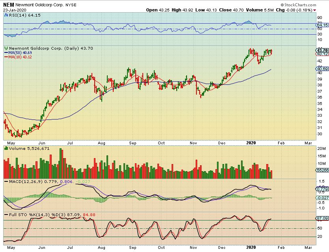Click the 55266 volume axis tag

[323, 170]
